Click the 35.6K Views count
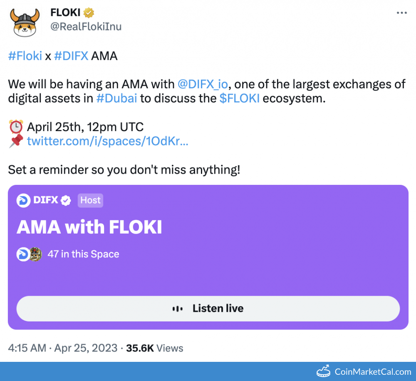 pos(155,348)
